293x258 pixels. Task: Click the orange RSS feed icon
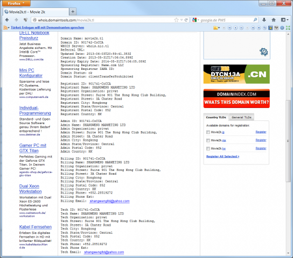pos(5,28)
